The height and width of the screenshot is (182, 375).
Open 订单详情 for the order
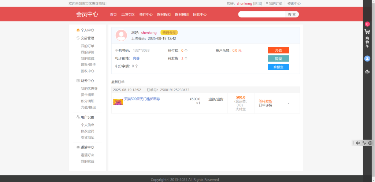[266, 105]
